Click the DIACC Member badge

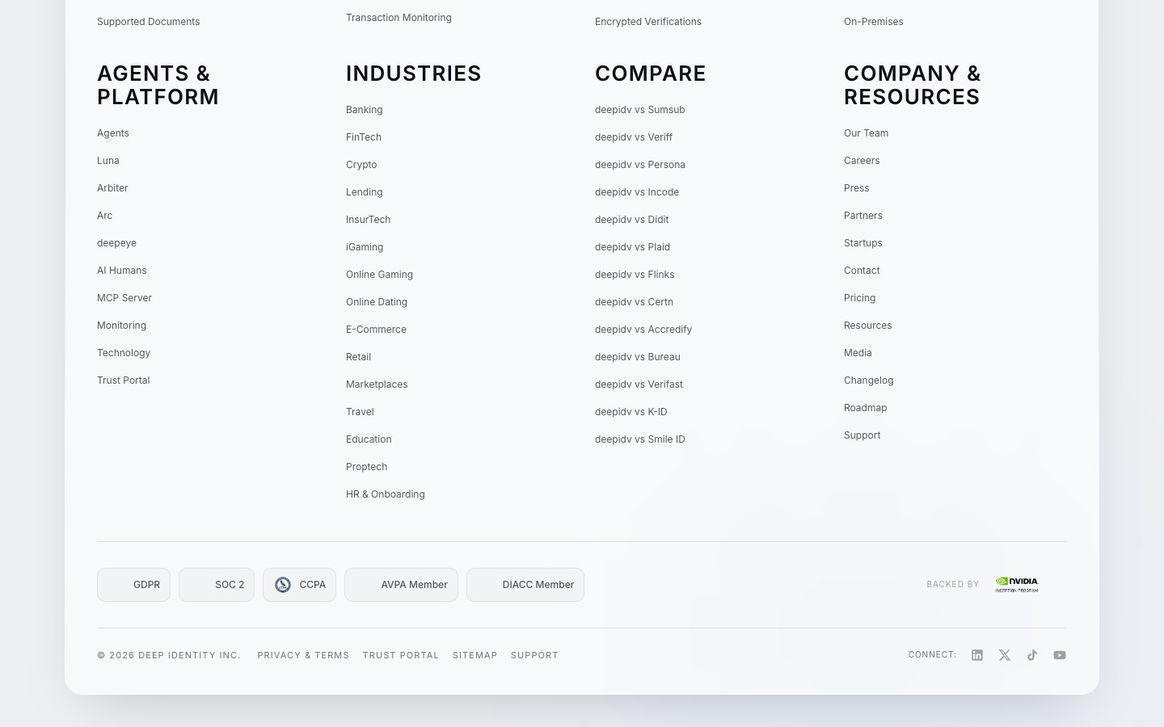click(x=525, y=585)
